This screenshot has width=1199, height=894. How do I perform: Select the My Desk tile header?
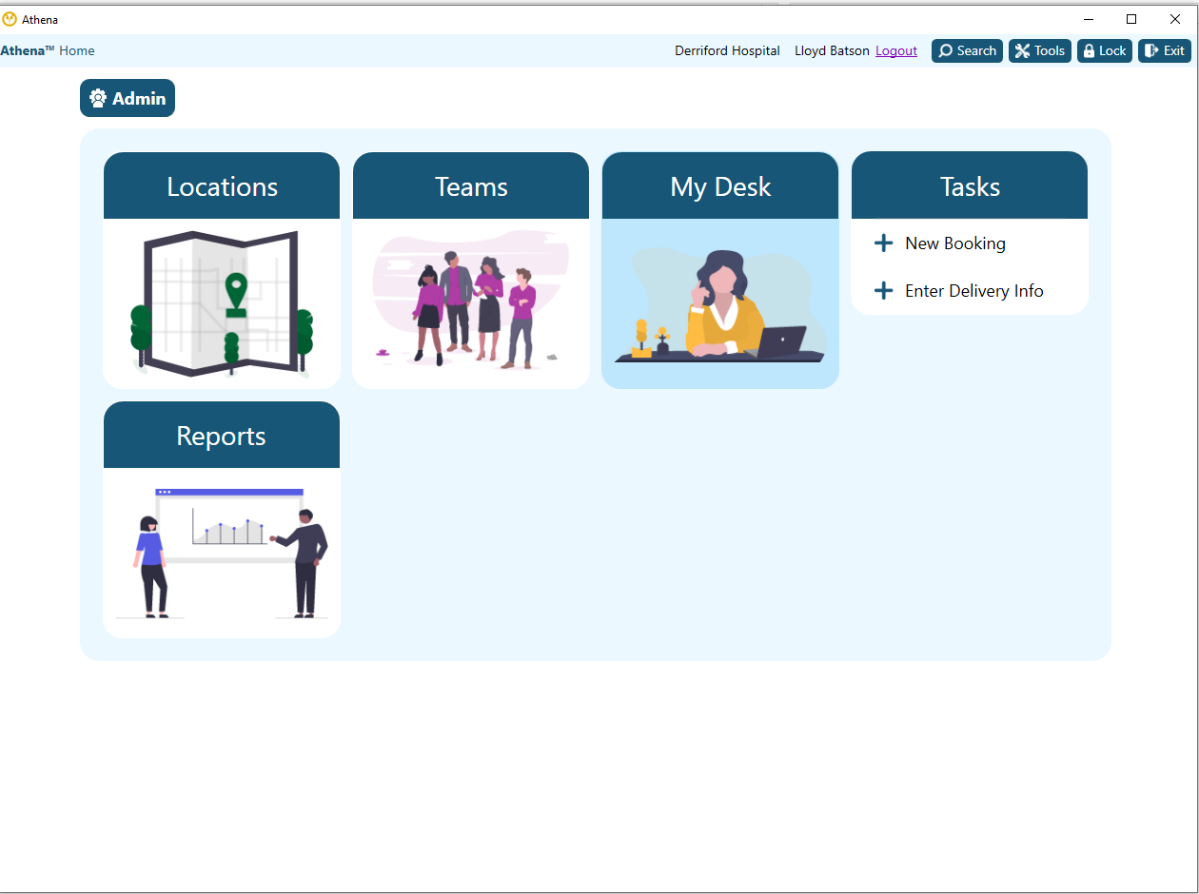[x=720, y=186]
